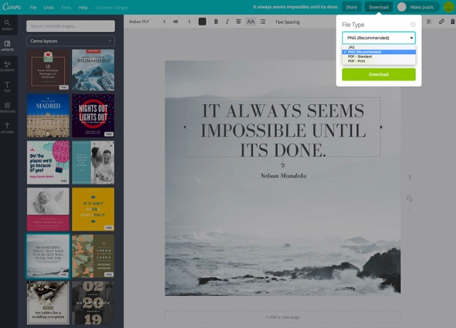Viewport: 456px width, 328px height.
Task: Open the Text sidebar panel
Action: tap(7, 87)
